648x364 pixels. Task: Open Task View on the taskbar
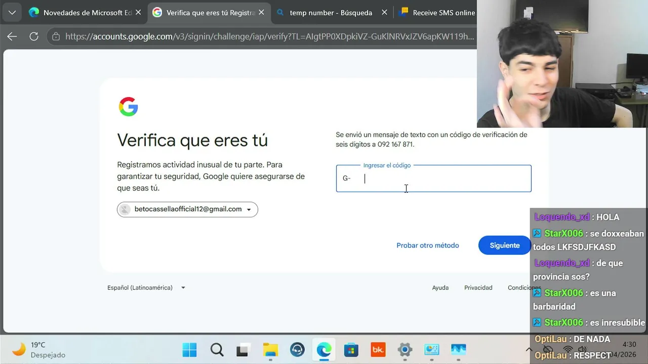244,350
